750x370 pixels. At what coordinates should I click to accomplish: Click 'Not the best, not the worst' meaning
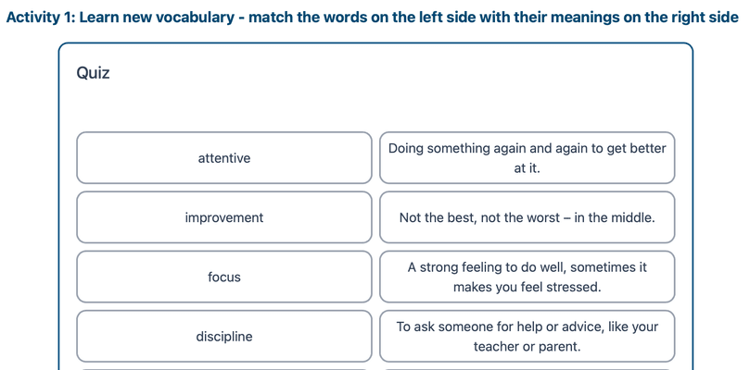(x=527, y=217)
